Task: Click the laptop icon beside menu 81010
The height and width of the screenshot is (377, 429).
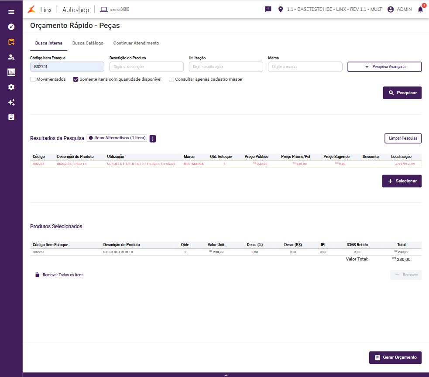Action: [x=104, y=10]
